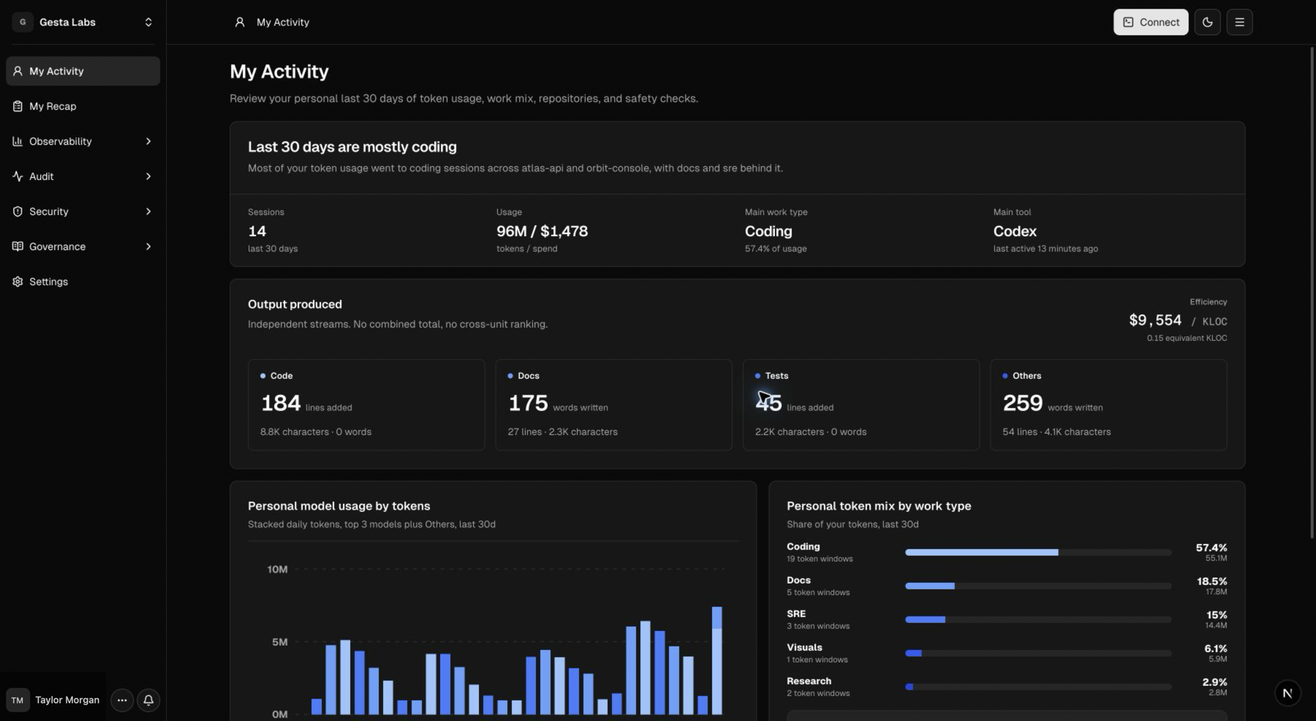1316x721 pixels.
Task: Click the blue dot beside Others
Action: click(x=1005, y=376)
